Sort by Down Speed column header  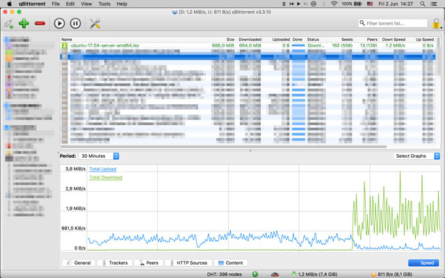pos(393,40)
